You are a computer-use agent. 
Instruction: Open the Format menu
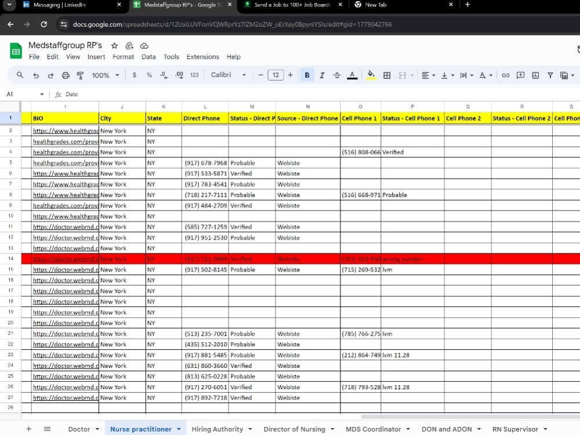pyautogui.click(x=123, y=57)
